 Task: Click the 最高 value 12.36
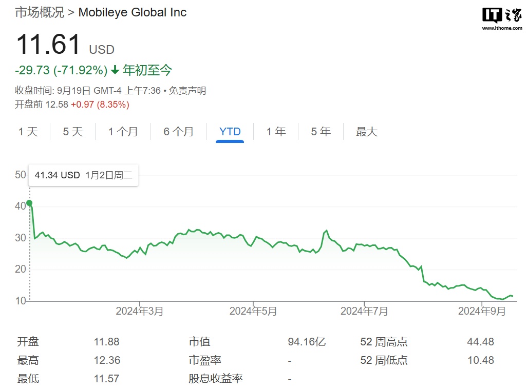tap(107, 360)
